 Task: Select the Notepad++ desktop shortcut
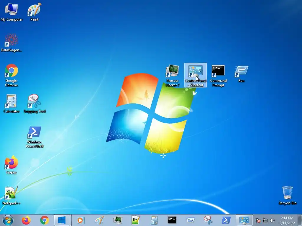tap(12, 196)
